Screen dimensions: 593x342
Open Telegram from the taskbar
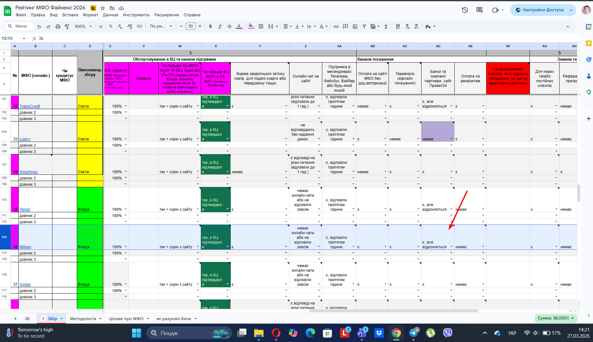click(413, 333)
